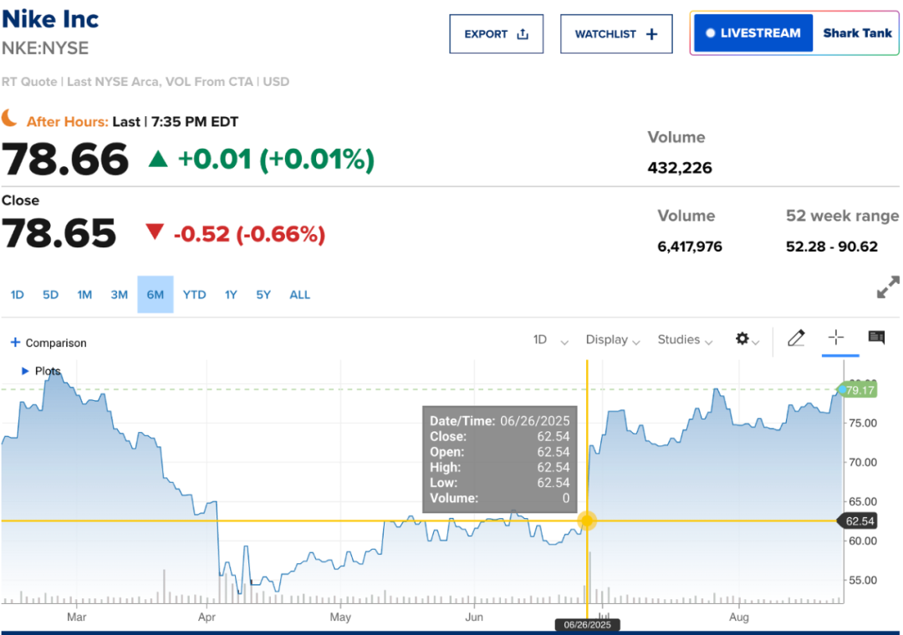Click the 06/26/2025 date marker on axis

click(x=587, y=625)
